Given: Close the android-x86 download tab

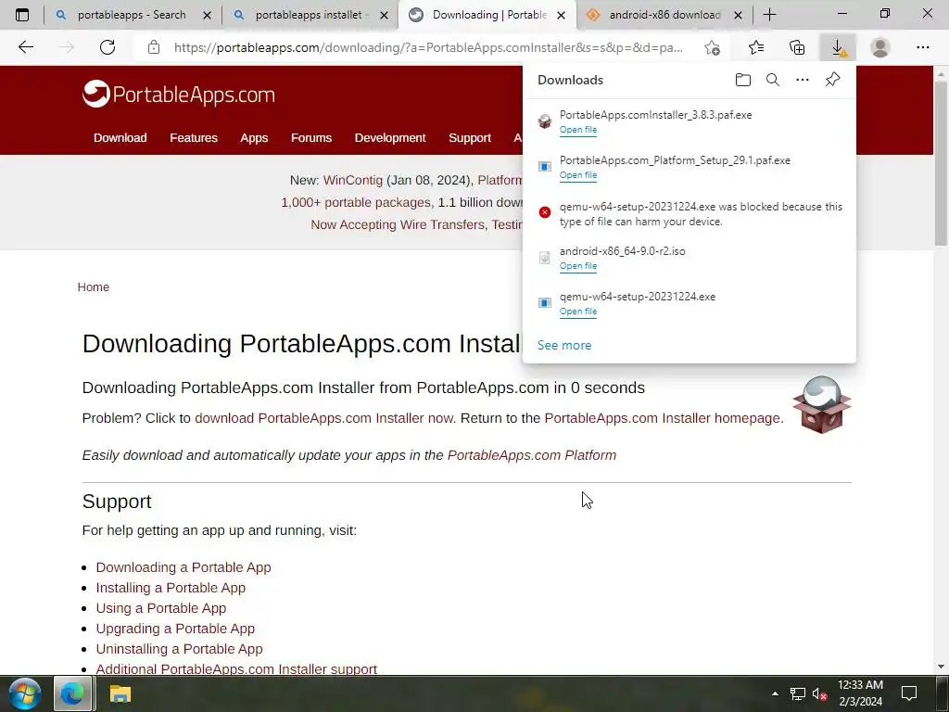Looking at the screenshot, I should pos(738,15).
